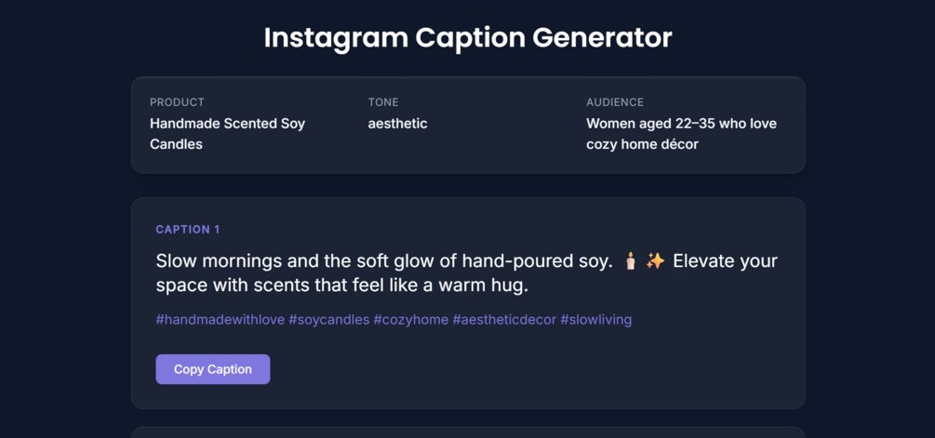Select the #soycandles hashtag

pyautogui.click(x=328, y=320)
